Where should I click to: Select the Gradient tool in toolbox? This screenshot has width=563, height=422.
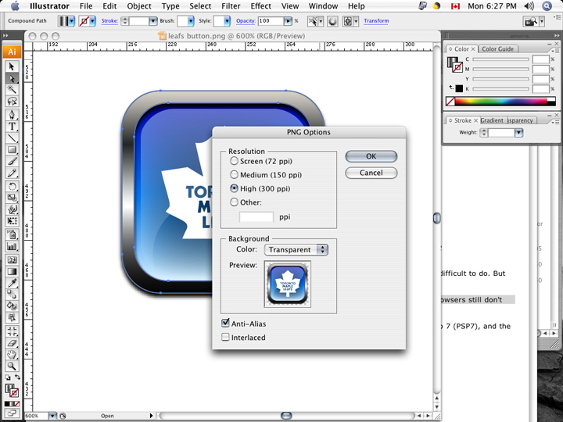click(x=12, y=272)
